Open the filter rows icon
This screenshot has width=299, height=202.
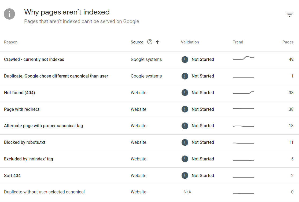pos(289,15)
